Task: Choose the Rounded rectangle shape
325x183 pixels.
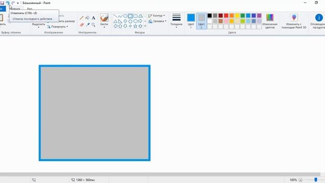Action: click(136, 16)
